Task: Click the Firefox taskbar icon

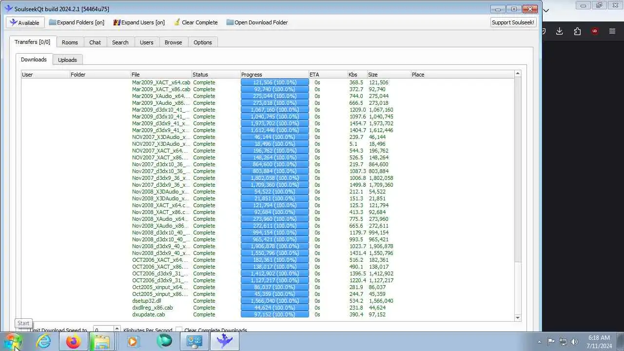Action: tap(74, 341)
